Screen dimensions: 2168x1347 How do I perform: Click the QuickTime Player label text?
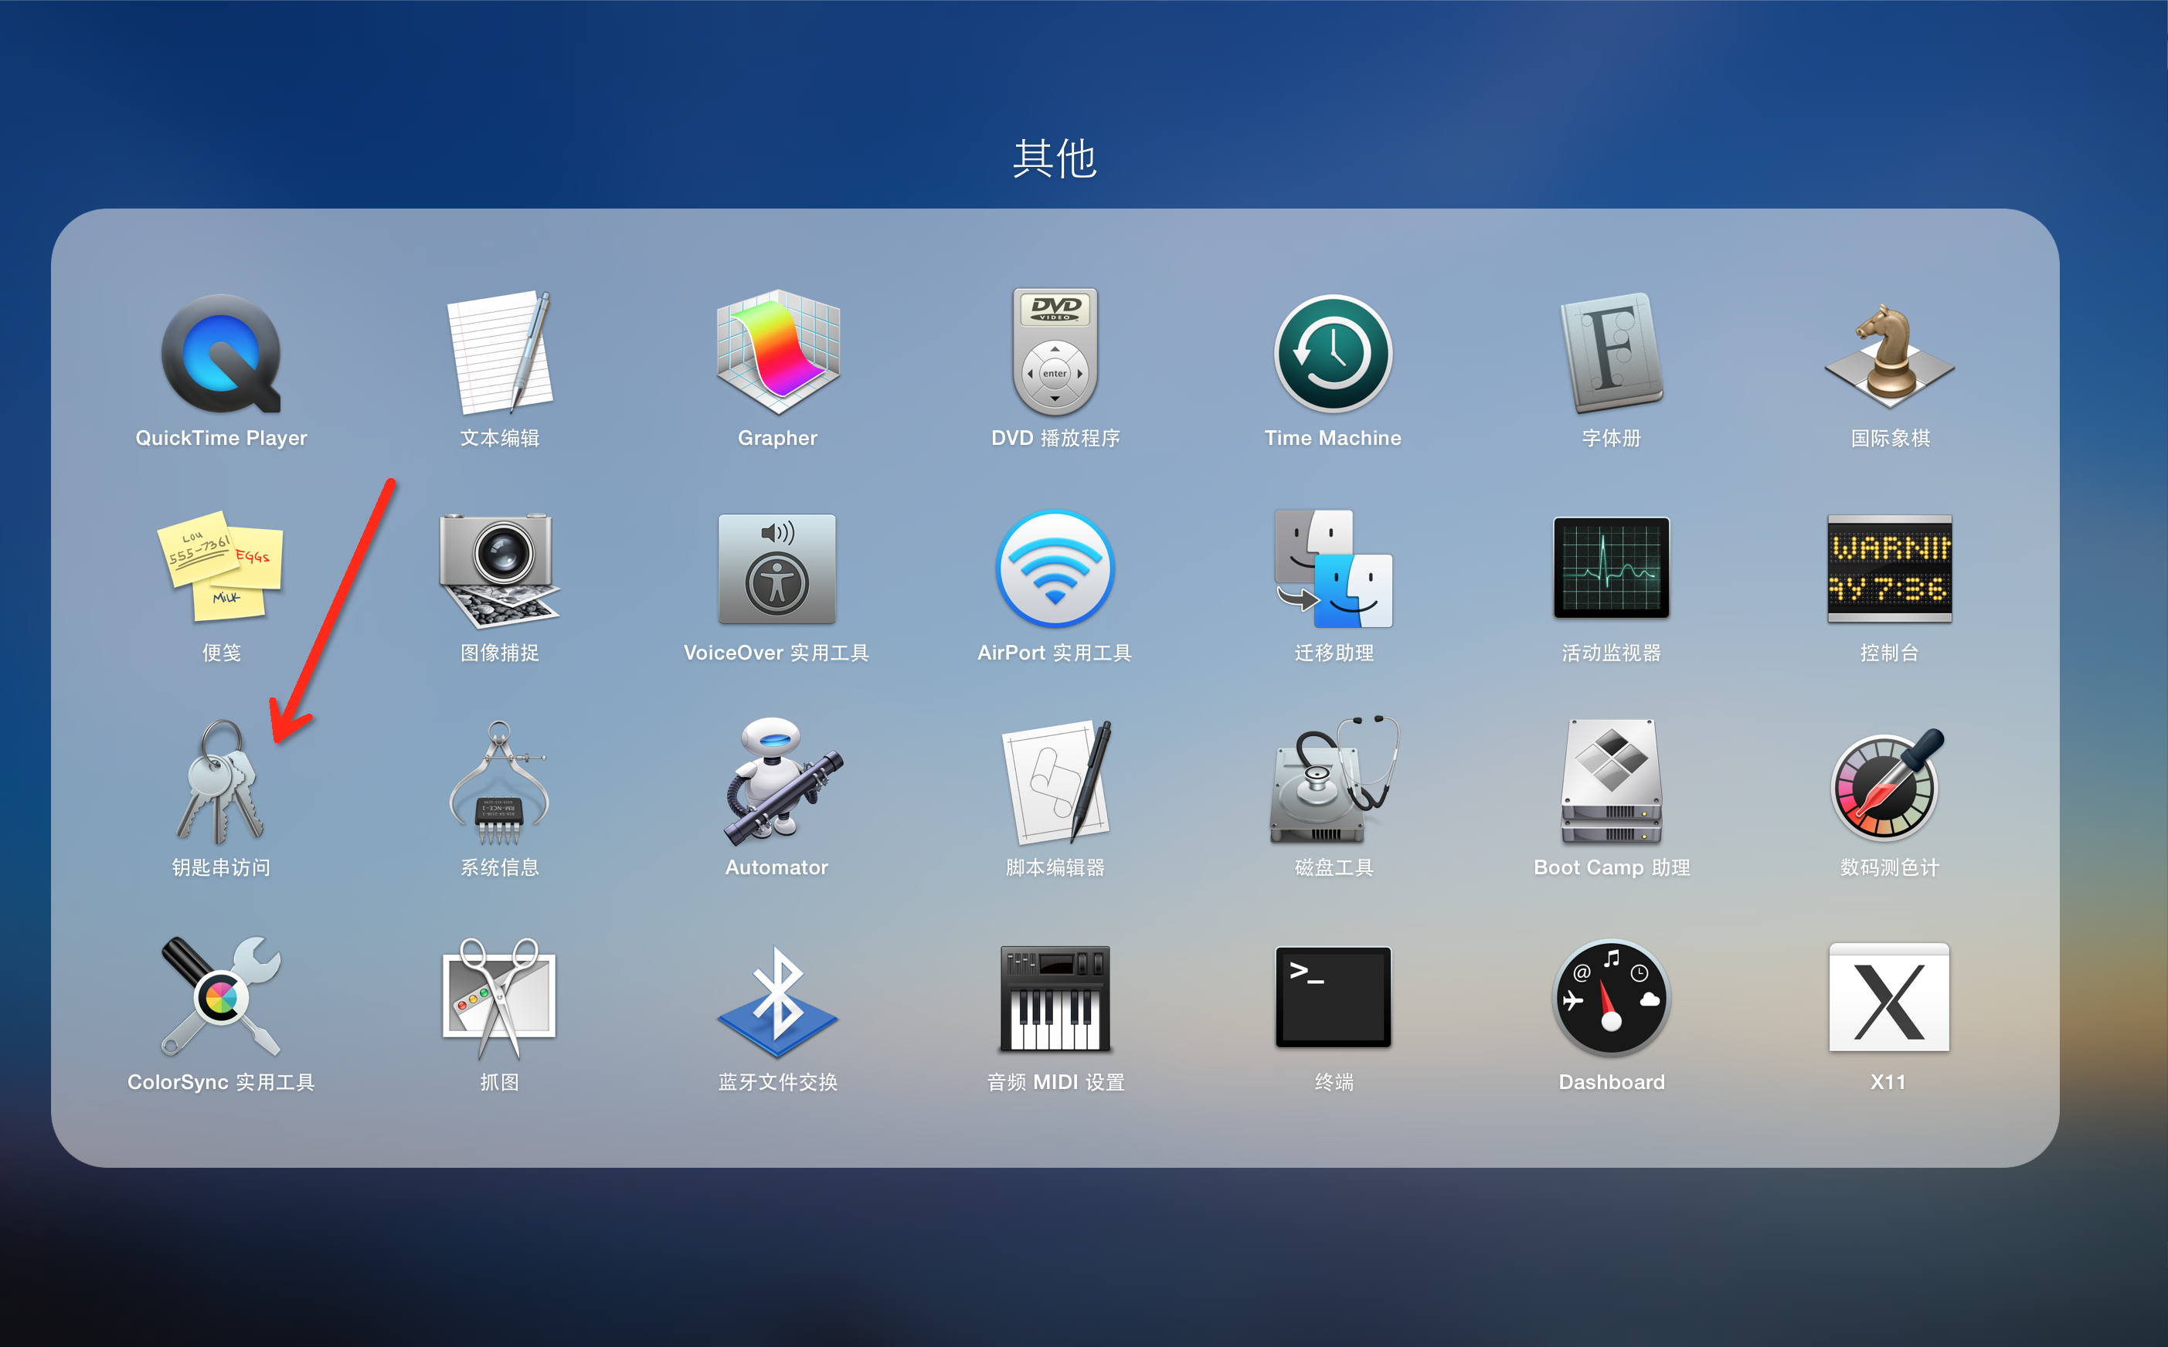[221, 437]
